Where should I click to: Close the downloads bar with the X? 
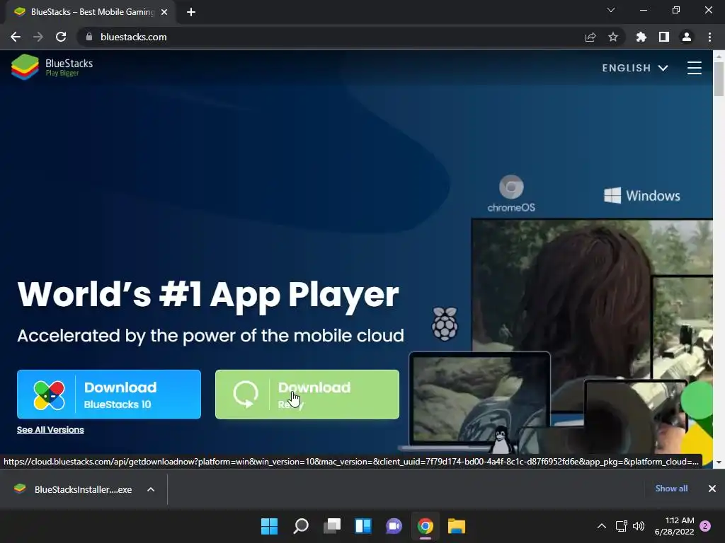click(712, 489)
